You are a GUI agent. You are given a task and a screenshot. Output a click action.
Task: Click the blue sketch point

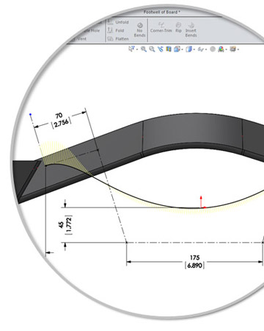(x=30, y=114)
